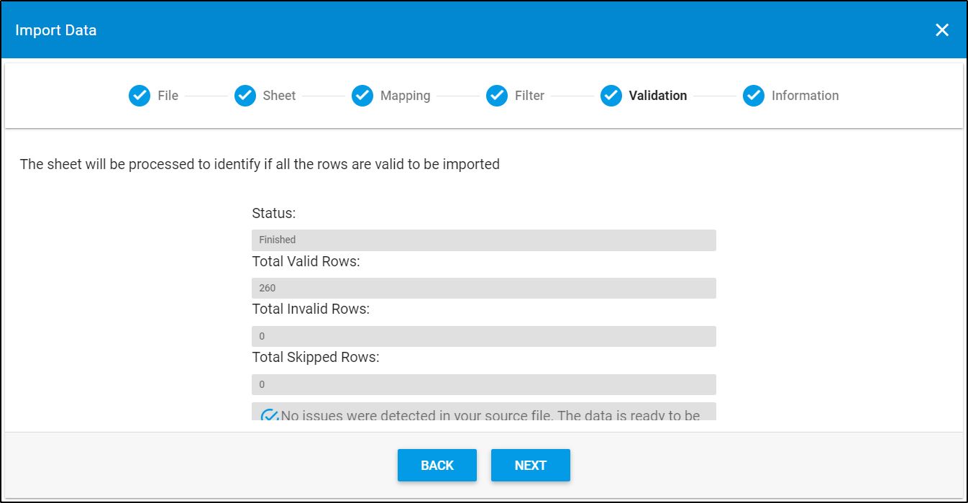Screen dimensions: 968x503
Task: Select the Information step label
Action: (803, 95)
